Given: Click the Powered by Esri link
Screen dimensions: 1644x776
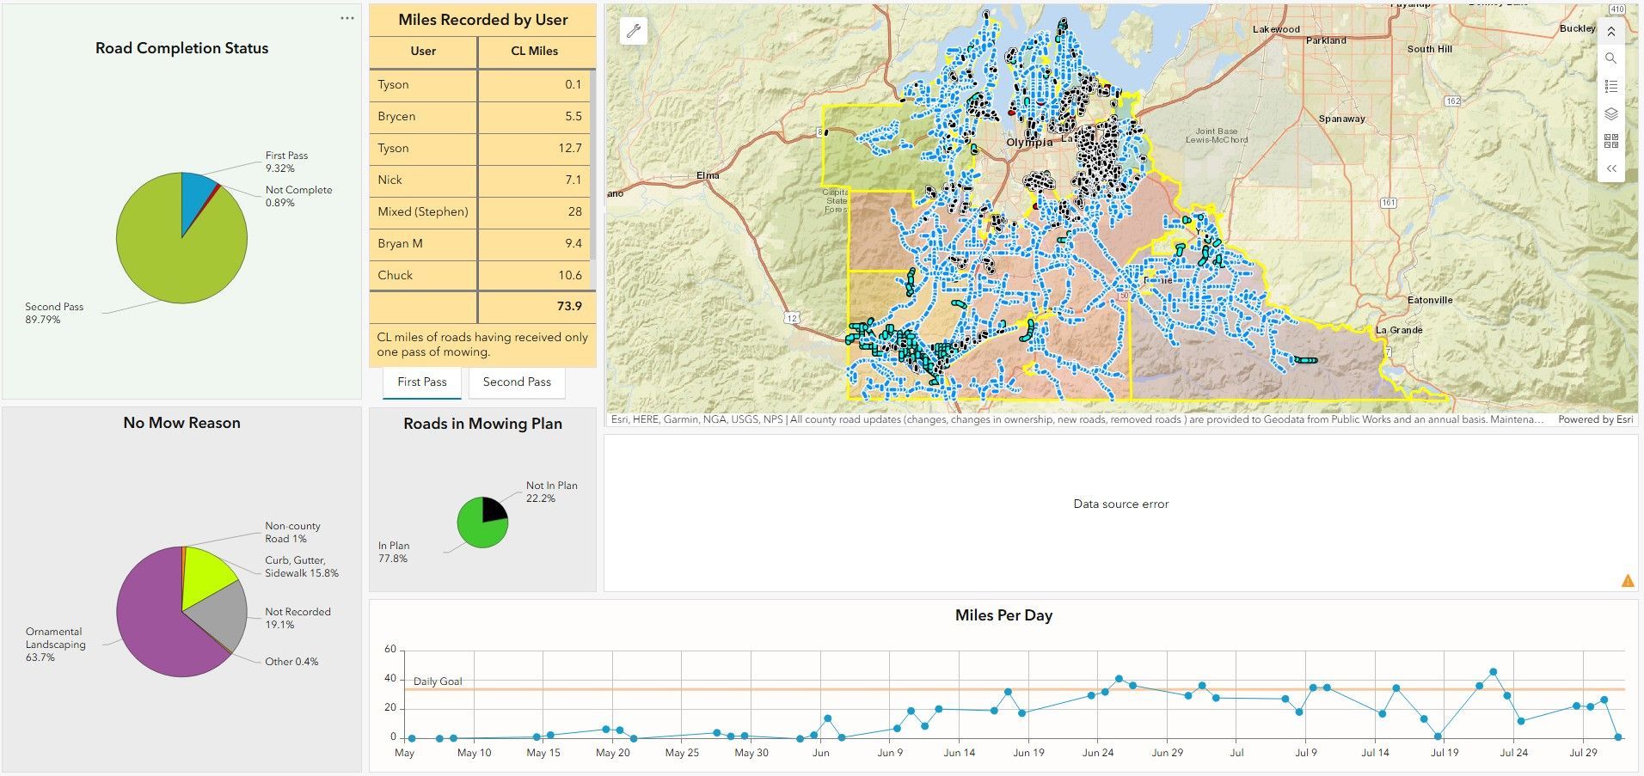Looking at the screenshot, I should [1595, 420].
